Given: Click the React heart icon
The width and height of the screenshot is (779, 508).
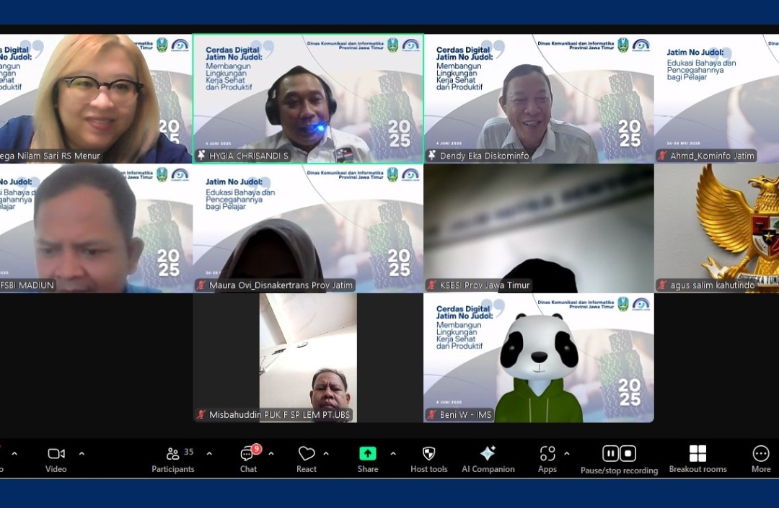Looking at the screenshot, I should point(305,454).
